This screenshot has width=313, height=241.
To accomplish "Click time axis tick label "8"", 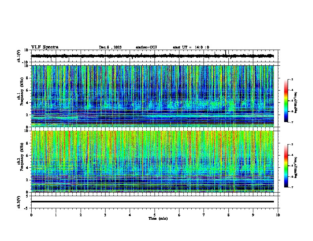I will click(x=228, y=215).
